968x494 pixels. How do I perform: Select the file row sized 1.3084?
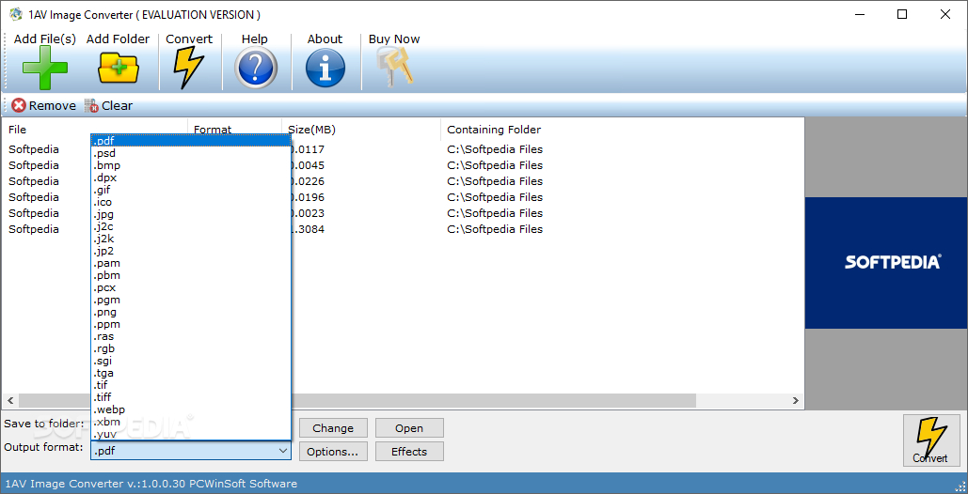click(x=404, y=229)
